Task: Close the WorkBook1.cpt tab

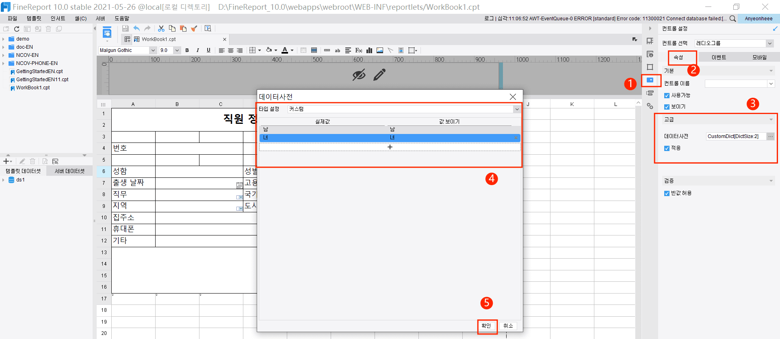Action: (225, 39)
